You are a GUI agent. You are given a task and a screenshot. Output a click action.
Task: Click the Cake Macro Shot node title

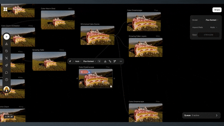(x=48, y=9)
